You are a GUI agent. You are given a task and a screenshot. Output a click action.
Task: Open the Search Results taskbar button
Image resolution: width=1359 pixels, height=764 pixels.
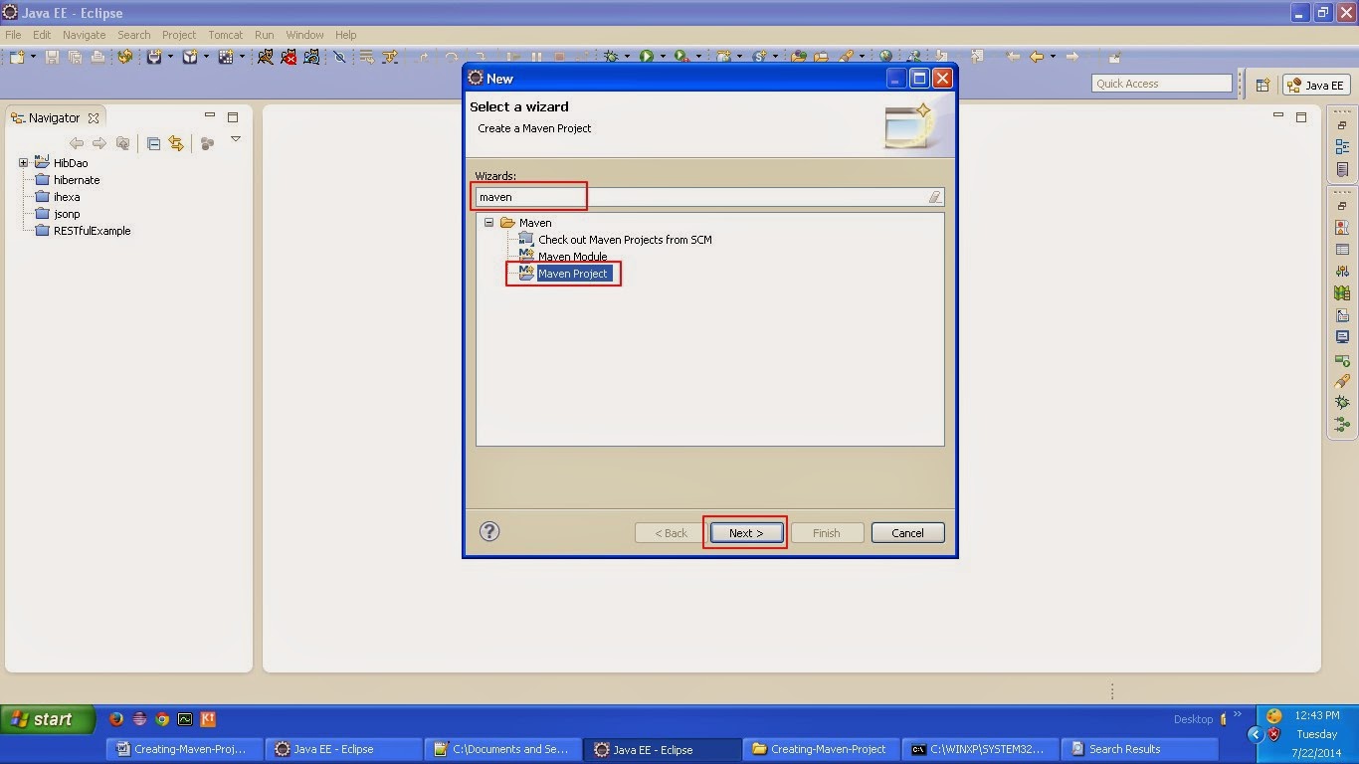click(1140, 749)
